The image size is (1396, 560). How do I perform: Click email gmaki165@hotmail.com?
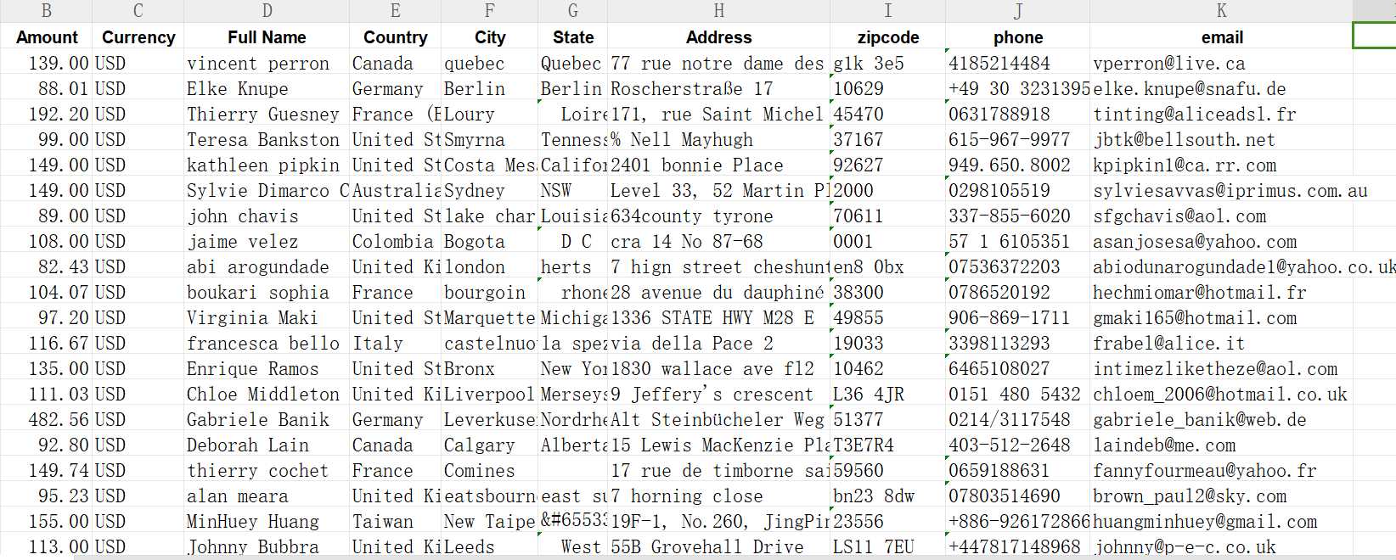click(x=1221, y=317)
